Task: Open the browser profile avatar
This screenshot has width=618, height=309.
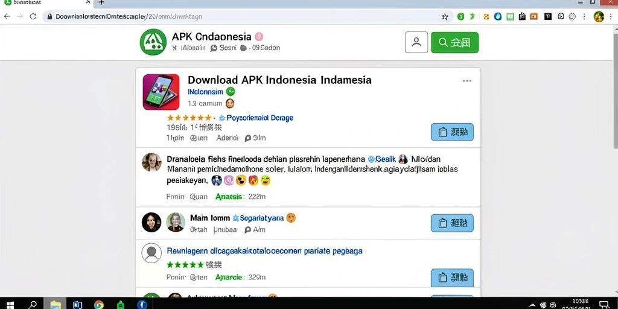Action: 599,16
